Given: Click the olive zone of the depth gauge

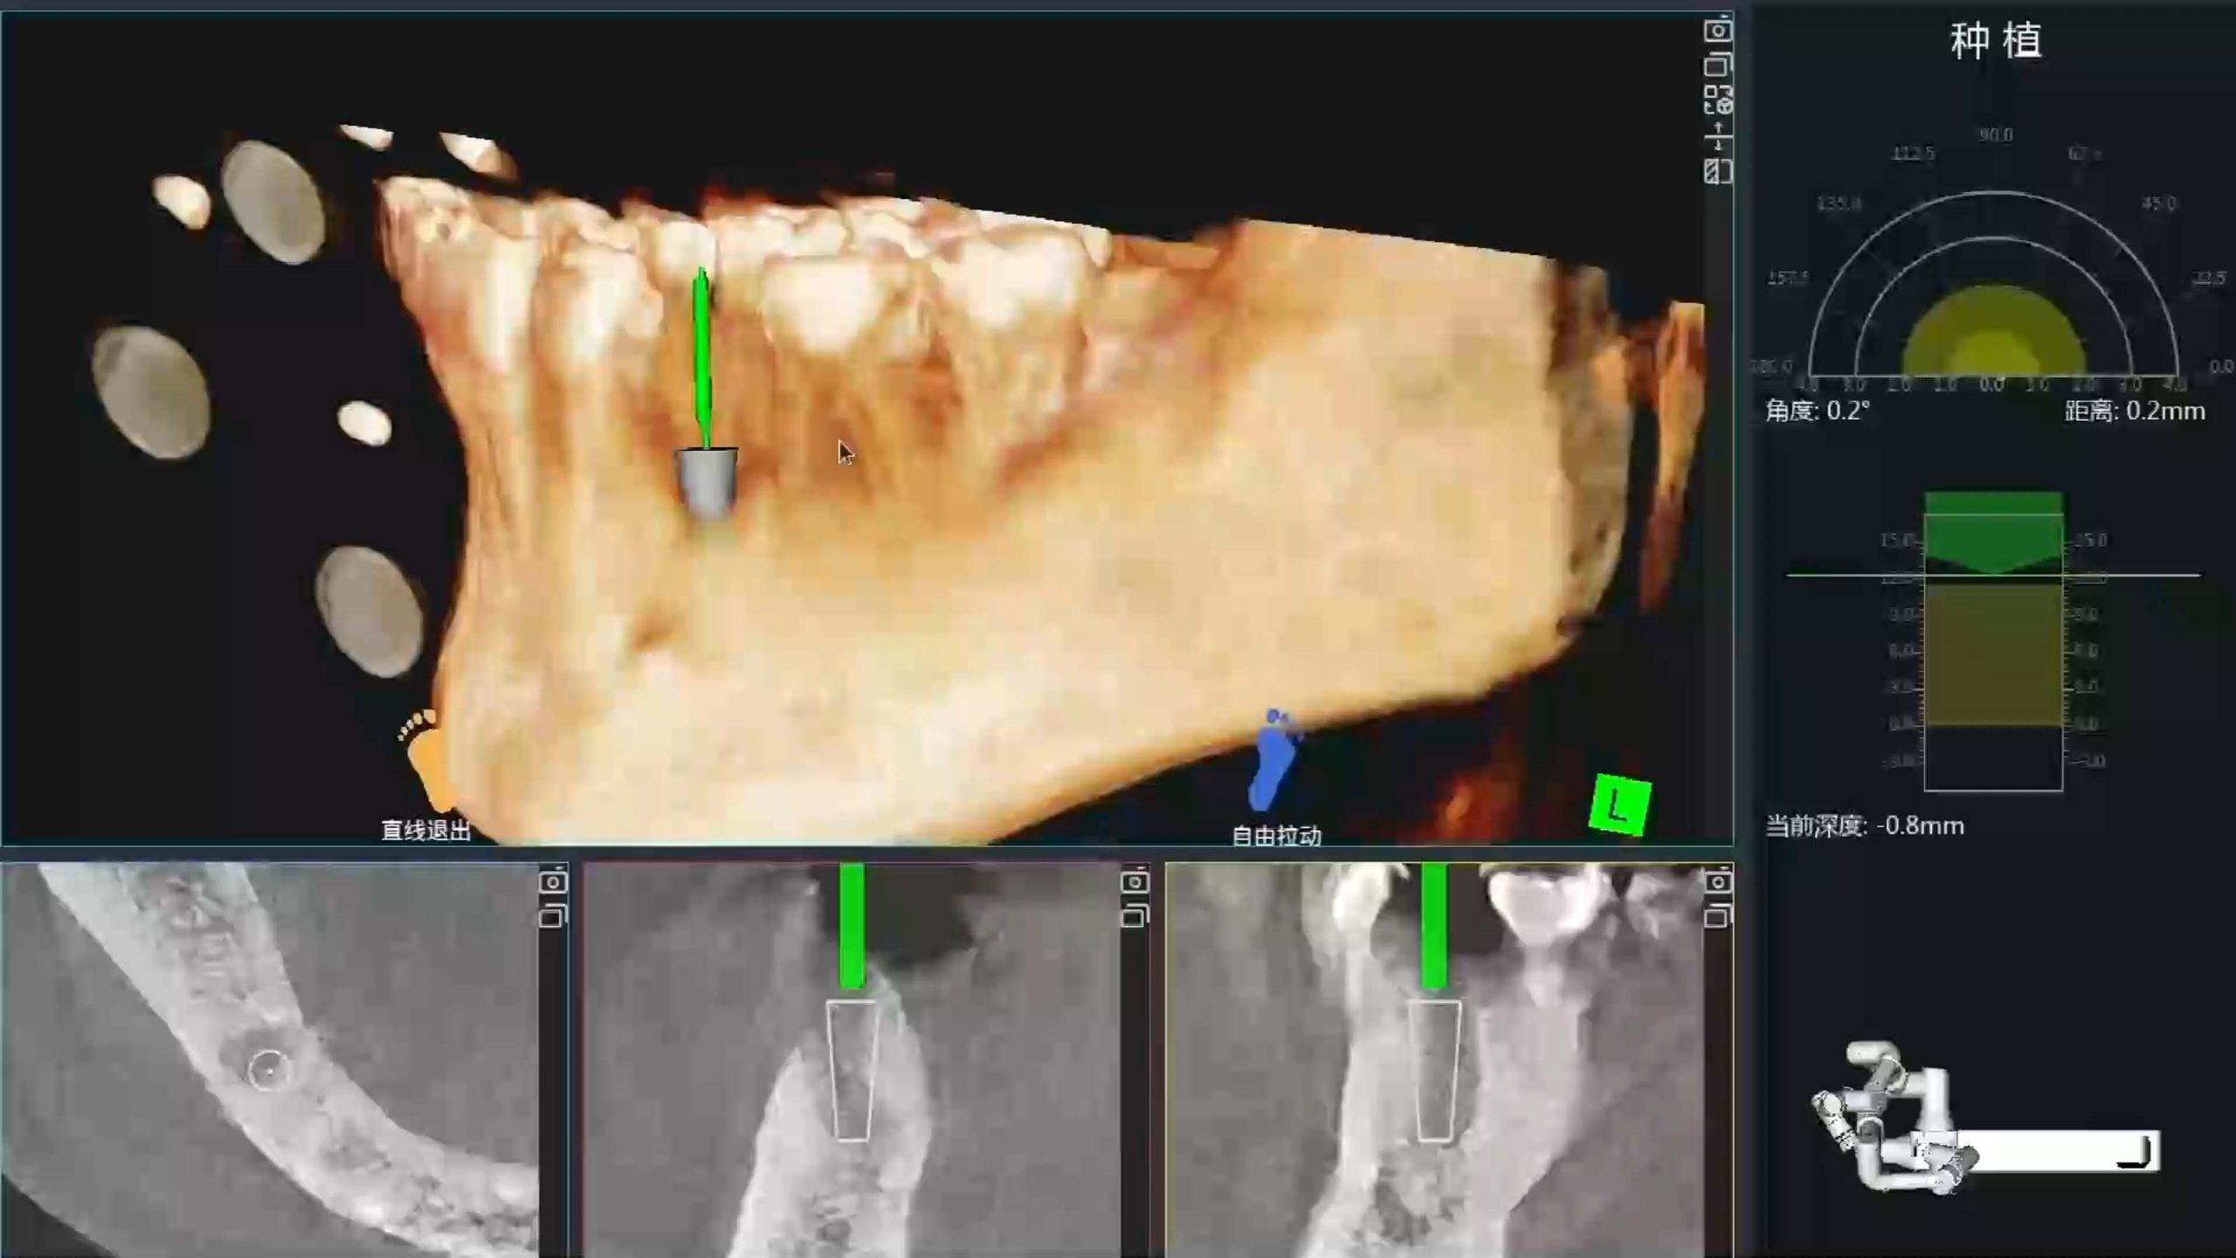Looking at the screenshot, I should coord(1994,654).
